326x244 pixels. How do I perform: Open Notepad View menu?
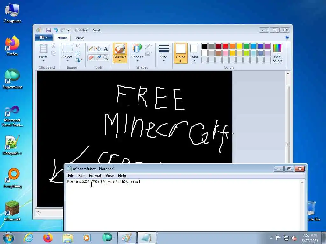tap(110, 175)
